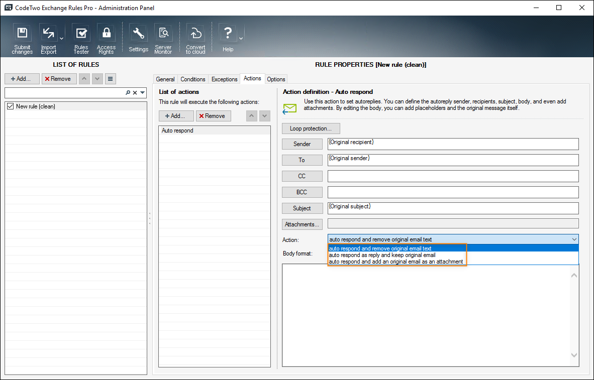Open the Attachments dialog button
Screen dimensions: 594x380
302,224
